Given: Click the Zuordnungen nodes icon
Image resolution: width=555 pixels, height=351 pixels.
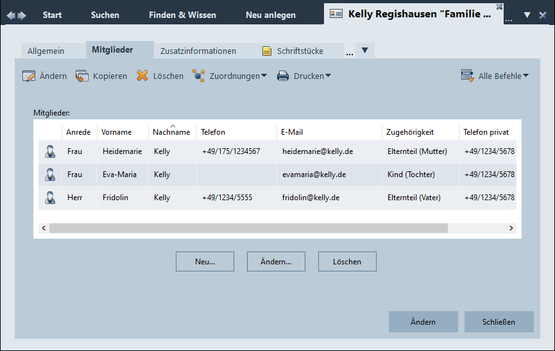Looking at the screenshot, I should 199,76.
